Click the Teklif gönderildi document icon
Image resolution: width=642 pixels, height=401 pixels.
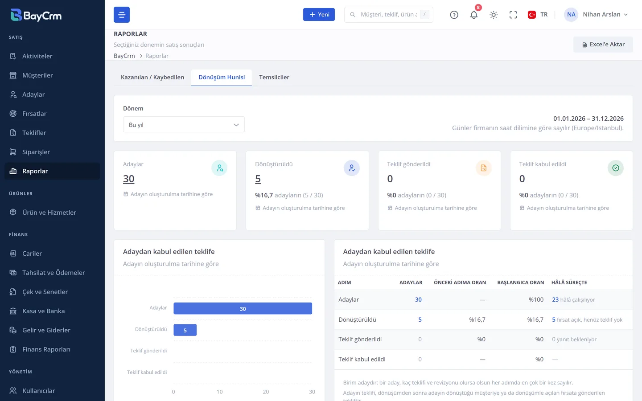[x=484, y=168]
